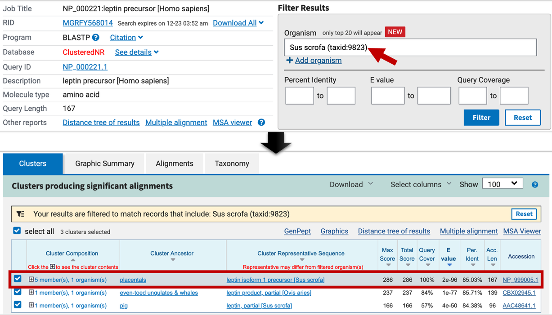Image resolution: width=552 pixels, height=315 pixels.
Task: Sort by E value column arrow
Action: click(449, 265)
